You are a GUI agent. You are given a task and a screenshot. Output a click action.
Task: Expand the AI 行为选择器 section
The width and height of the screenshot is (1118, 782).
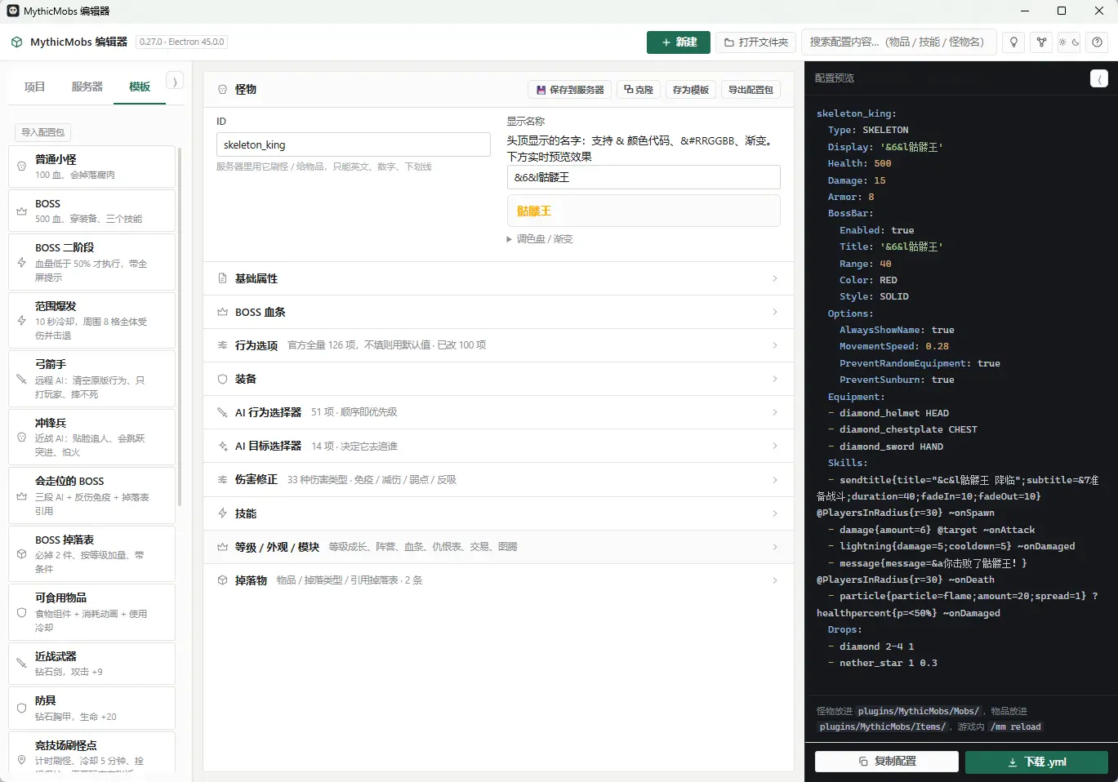click(498, 412)
